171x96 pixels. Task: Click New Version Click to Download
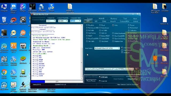click(128, 85)
